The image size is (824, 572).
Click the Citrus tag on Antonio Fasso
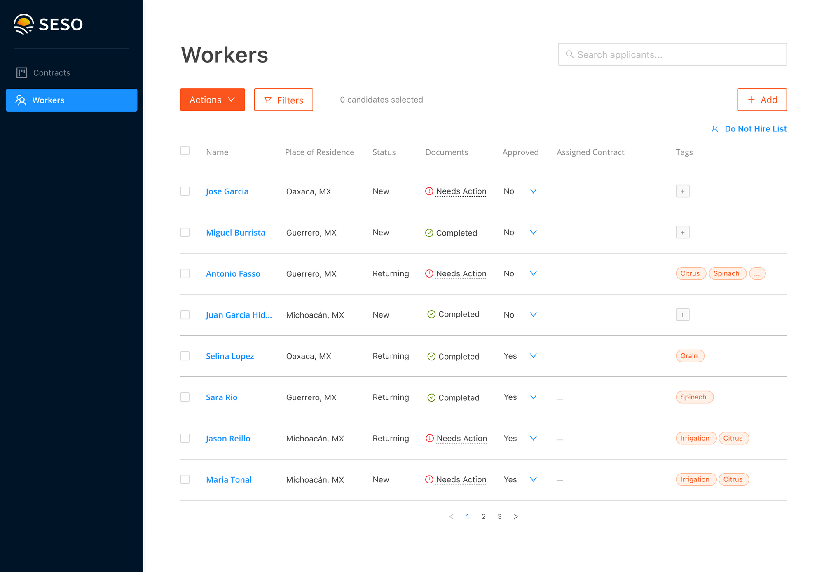point(690,273)
